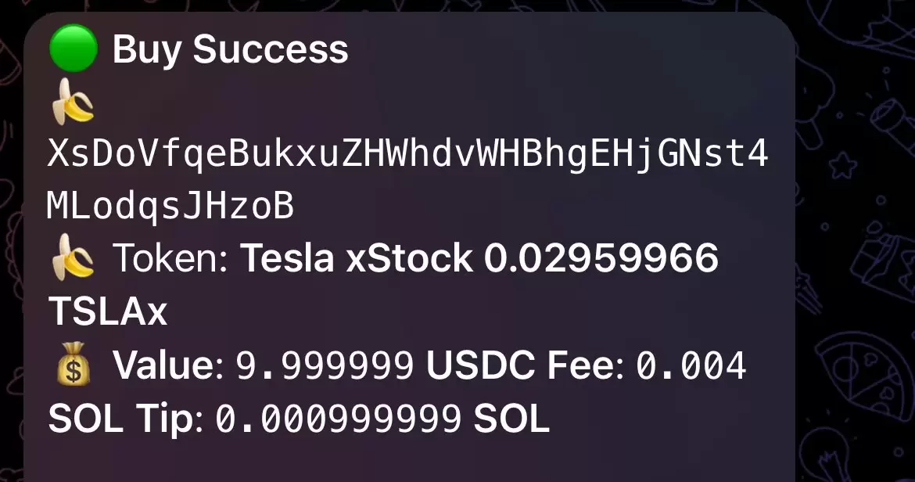Click the USDC currency text
This screenshot has width=915, height=482.
pos(481,365)
